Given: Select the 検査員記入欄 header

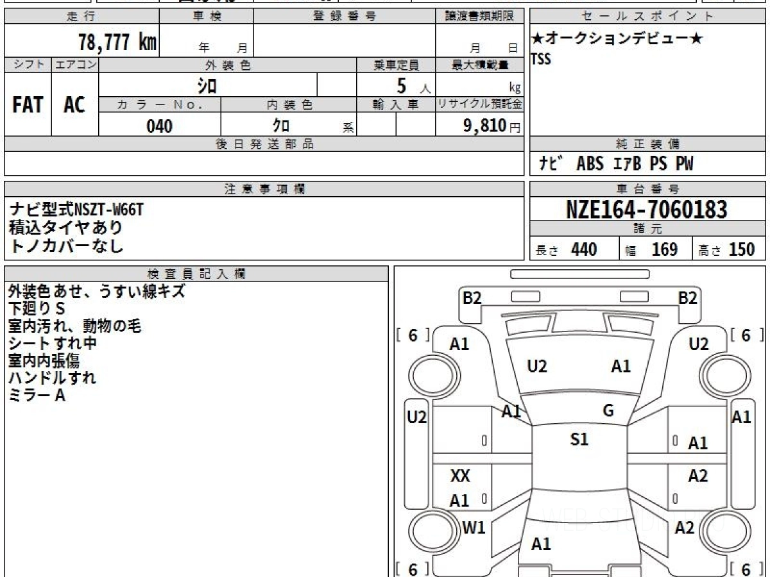Looking at the screenshot, I should (x=196, y=273).
